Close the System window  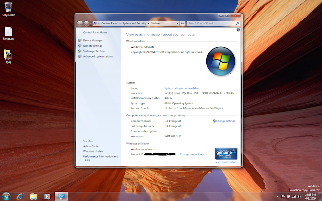click(x=236, y=16)
